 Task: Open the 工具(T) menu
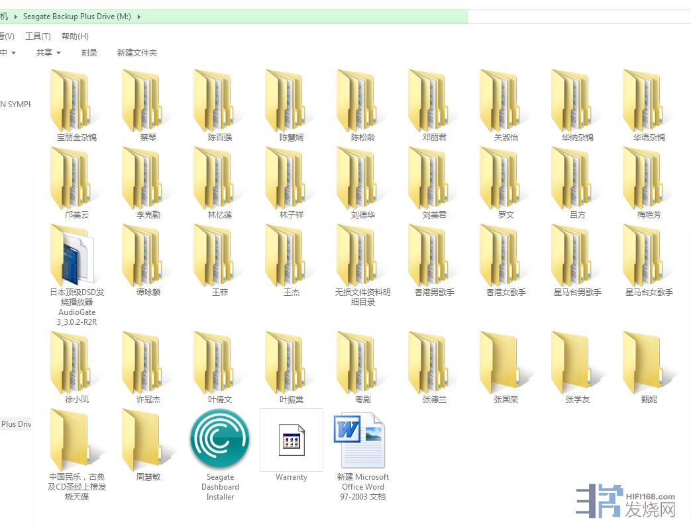click(x=38, y=36)
